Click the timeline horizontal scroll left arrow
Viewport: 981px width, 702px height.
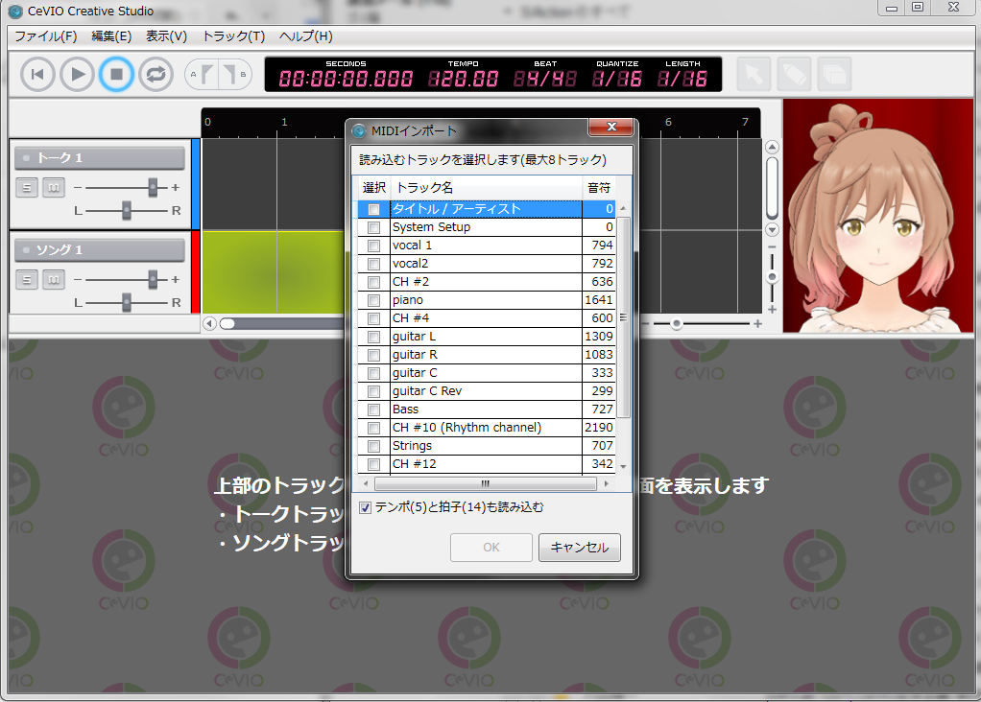(209, 323)
